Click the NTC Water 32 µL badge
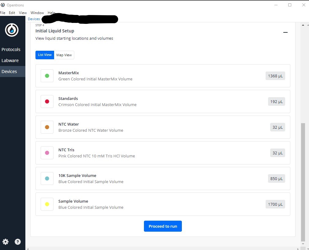 tap(278, 127)
